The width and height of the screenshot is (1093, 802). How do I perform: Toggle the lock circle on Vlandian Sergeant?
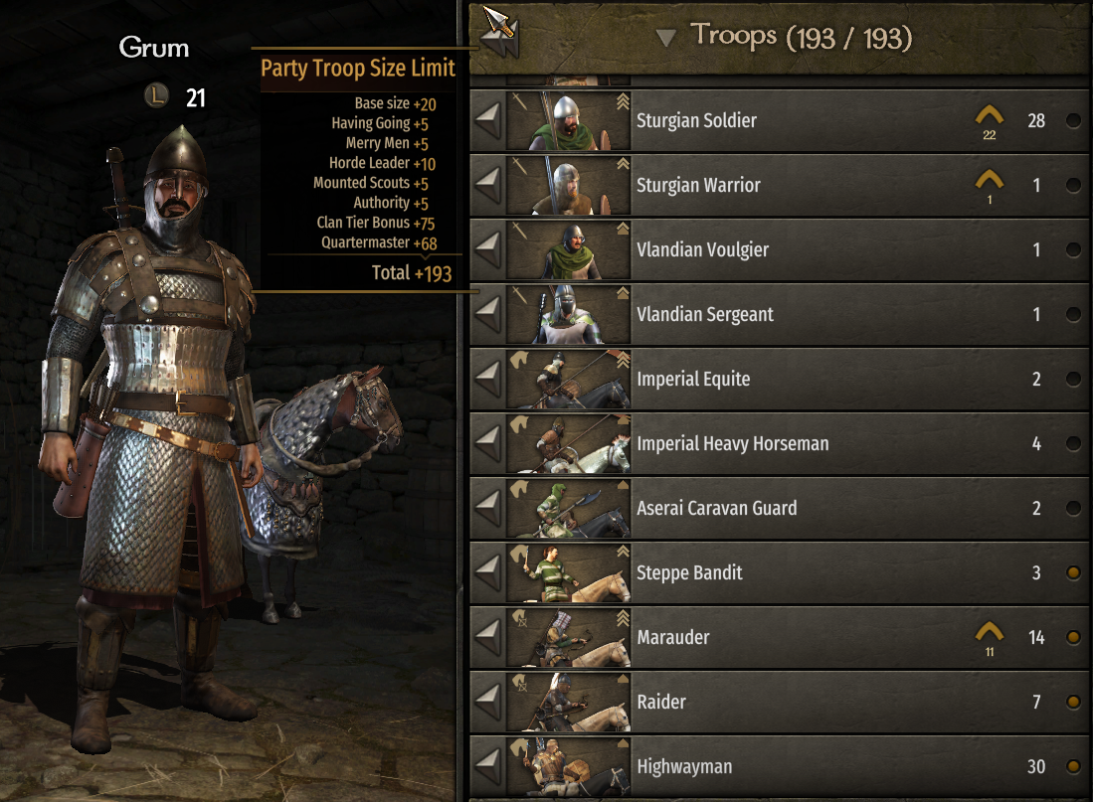1073,314
